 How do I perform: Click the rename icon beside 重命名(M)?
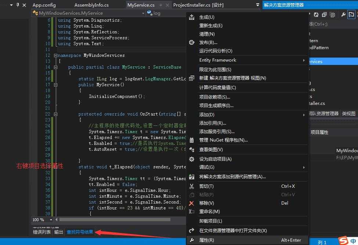point(192,212)
